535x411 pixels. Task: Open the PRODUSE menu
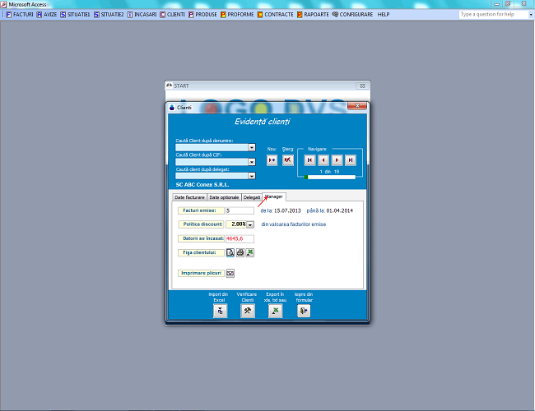click(202, 14)
